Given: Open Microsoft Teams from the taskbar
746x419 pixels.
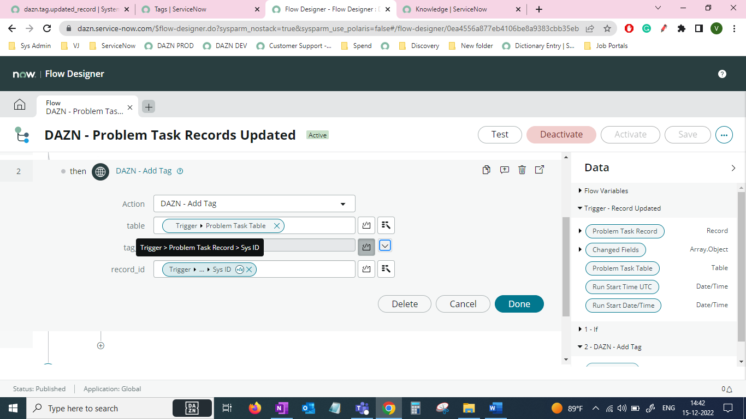Looking at the screenshot, I should point(362,408).
